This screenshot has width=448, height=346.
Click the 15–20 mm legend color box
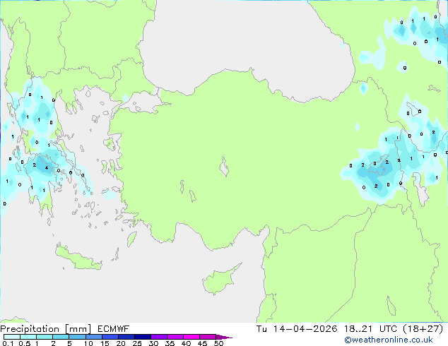point(110,337)
